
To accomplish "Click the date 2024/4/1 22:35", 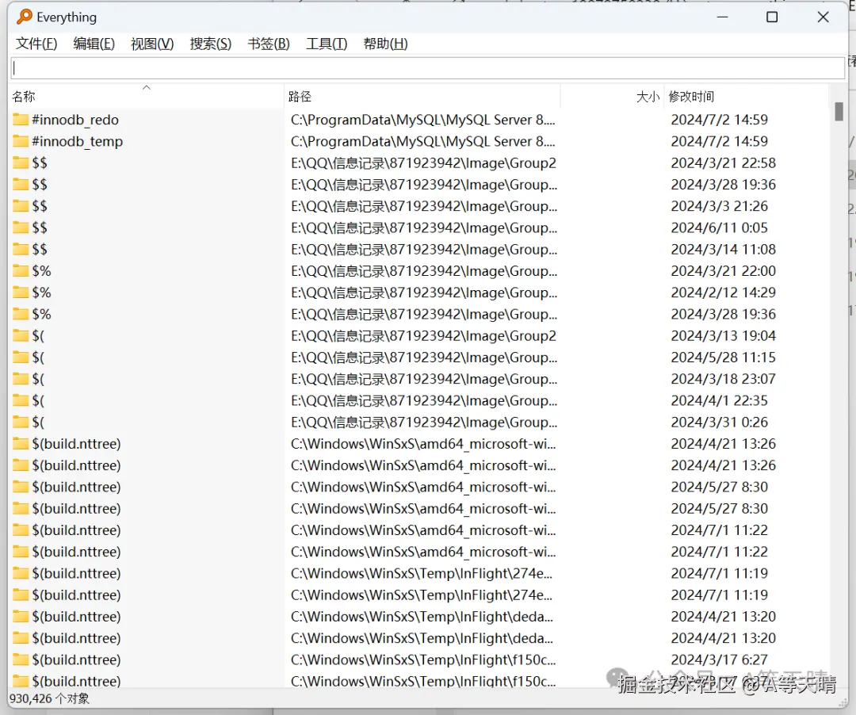I will coord(720,400).
